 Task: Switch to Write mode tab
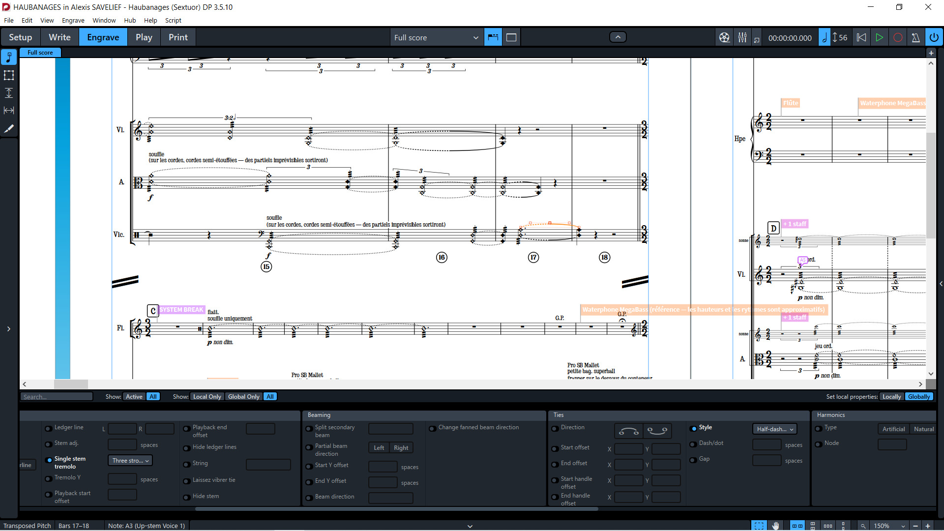tap(59, 37)
